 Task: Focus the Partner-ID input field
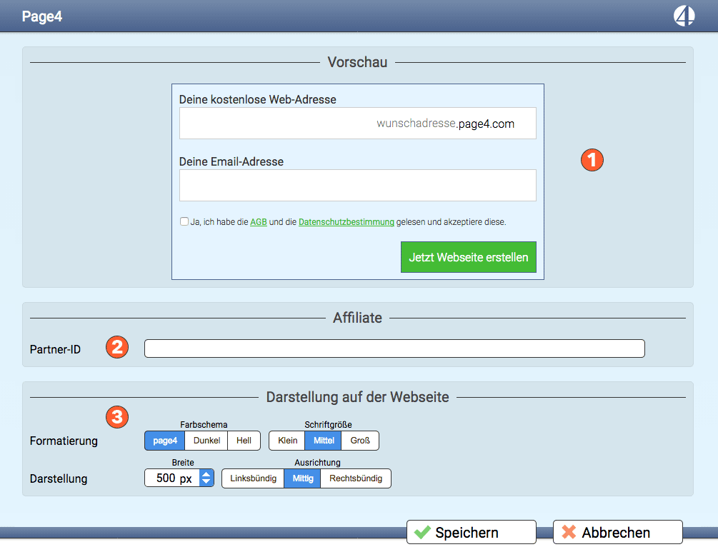[394, 348]
